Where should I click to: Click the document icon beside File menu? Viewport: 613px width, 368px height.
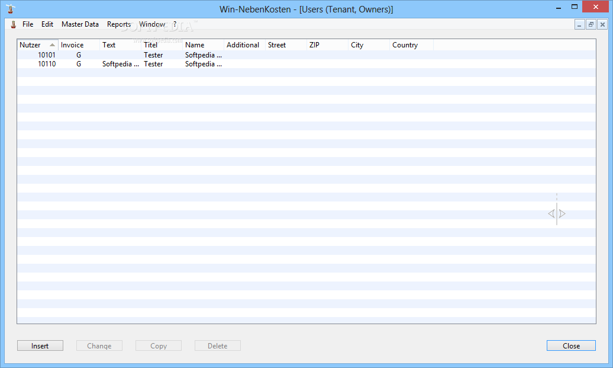[13, 24]
